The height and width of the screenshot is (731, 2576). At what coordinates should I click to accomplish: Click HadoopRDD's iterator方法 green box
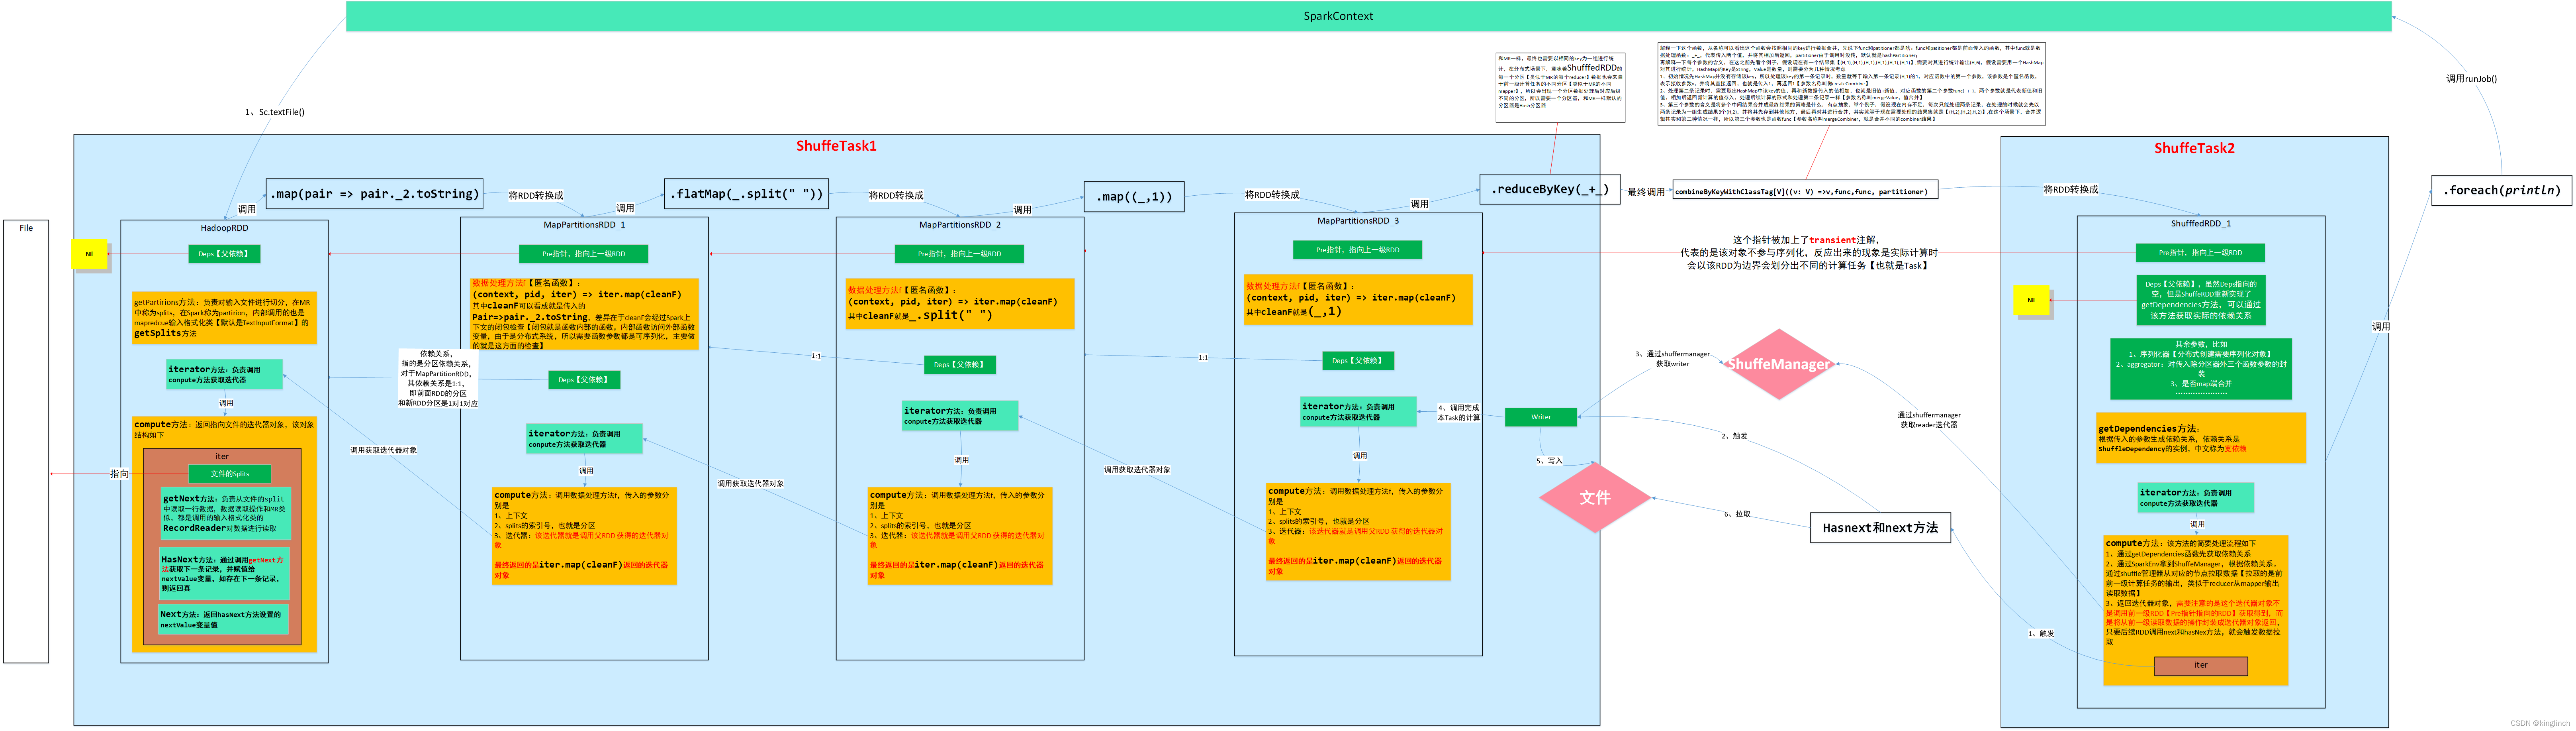point(224,375)
